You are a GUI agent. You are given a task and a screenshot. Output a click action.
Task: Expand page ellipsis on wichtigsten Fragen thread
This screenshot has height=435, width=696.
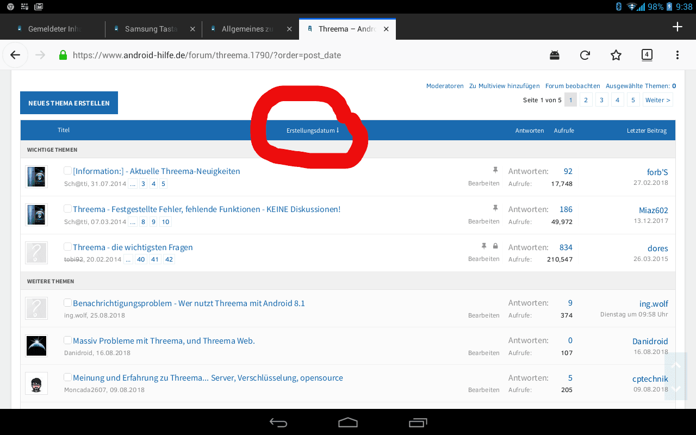[128, 259]
